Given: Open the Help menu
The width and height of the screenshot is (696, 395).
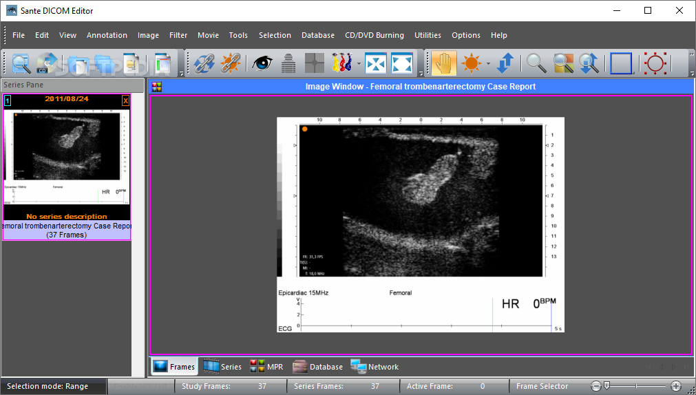Looking at the screenshot, I should (498, 35).
